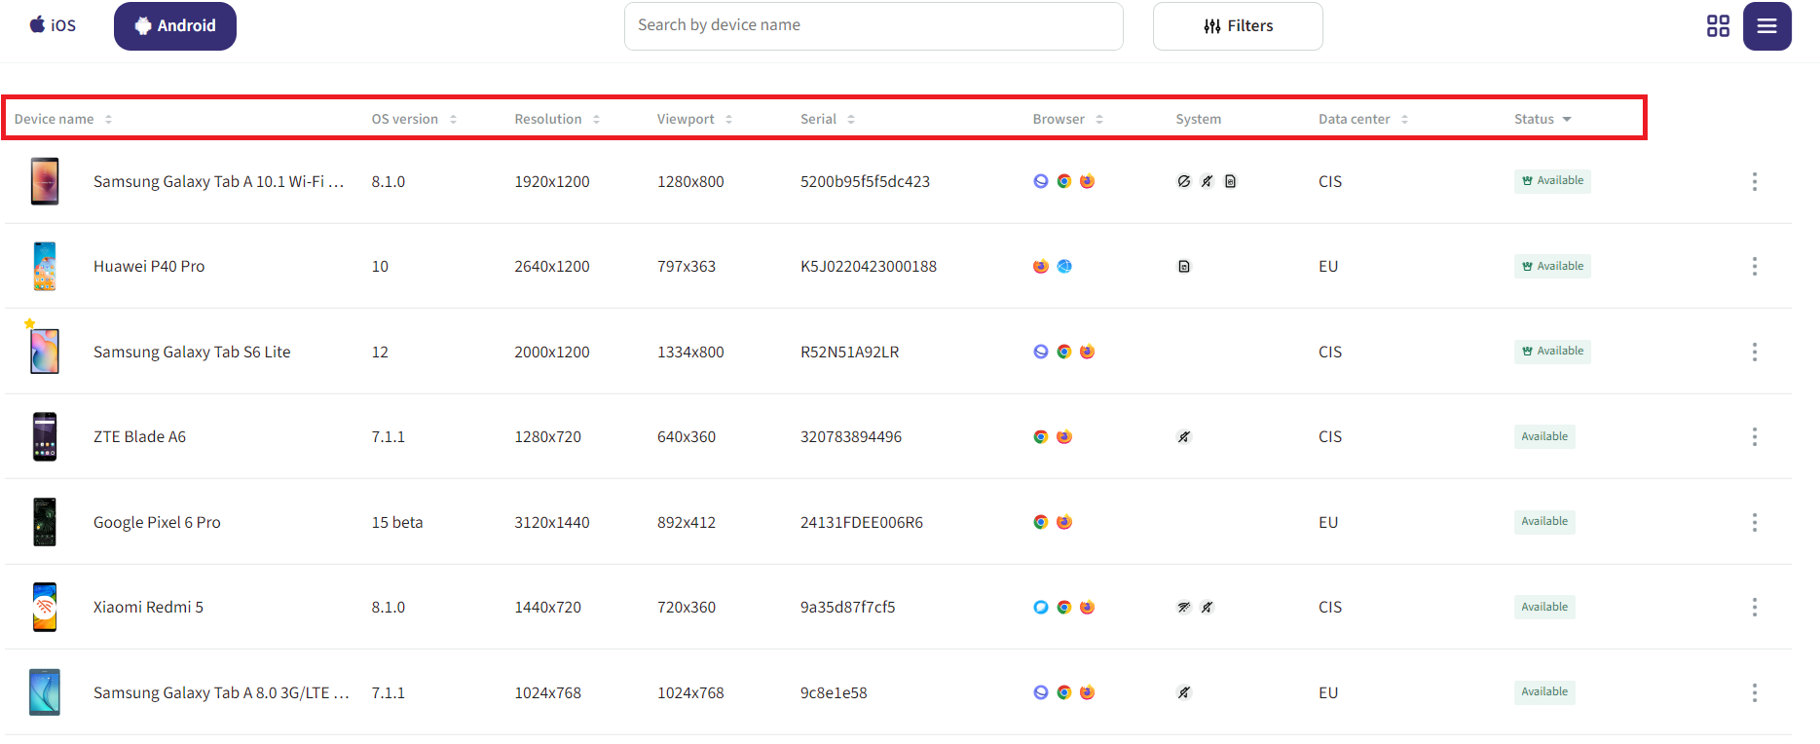The image size is (1820, 744).
Task: Open Samsung Internet on Galaxy Tab A 8.0
Action: point(1041,692)
